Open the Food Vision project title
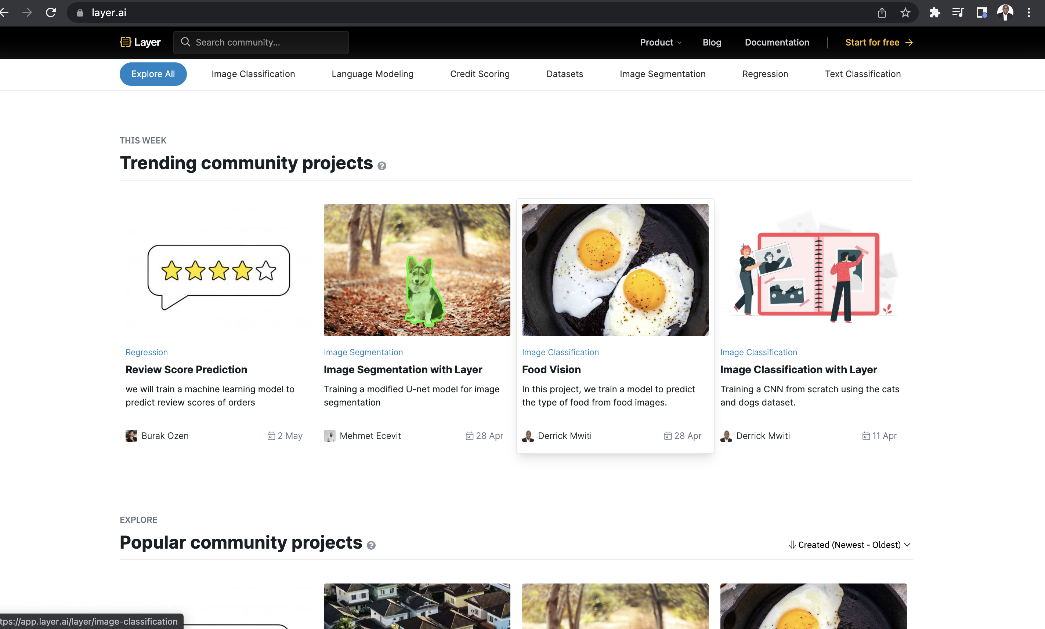 [551, 370]
